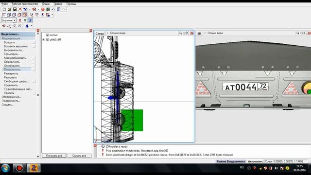The width and height of the screenshot is (311, 175).
Task: Click the red pivot helper icon
Action: coord(4,26)
